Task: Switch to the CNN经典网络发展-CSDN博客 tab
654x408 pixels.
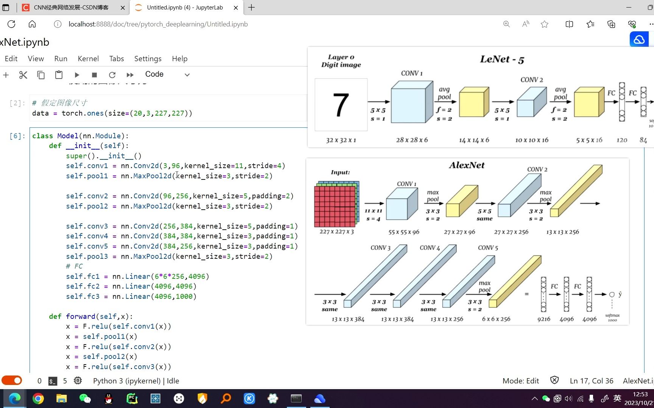Action: (71, 7)
